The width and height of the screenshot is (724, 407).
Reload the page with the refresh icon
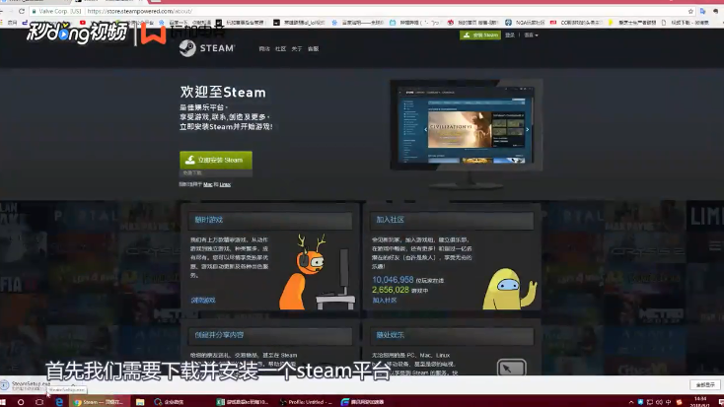click(22, 11)
